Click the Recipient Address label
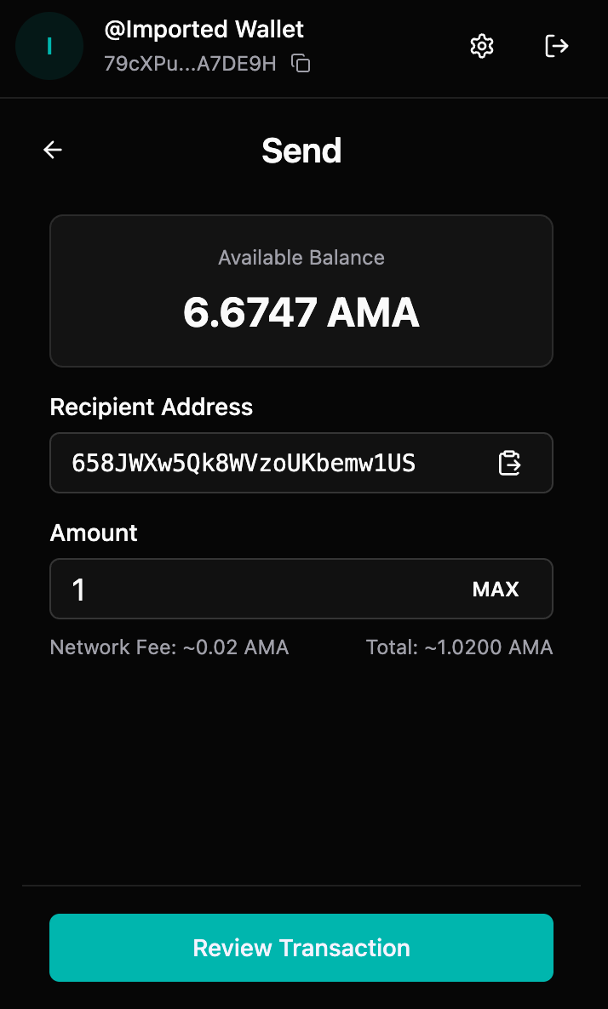Viewport: 608px width, 1009px height. 152,407
